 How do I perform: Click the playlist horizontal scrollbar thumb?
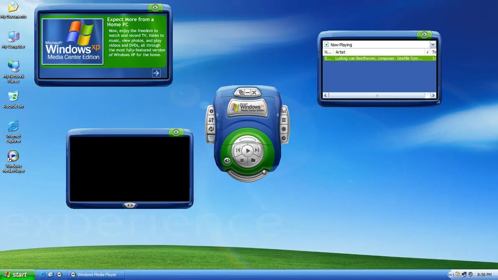click(x=377, y=95)
